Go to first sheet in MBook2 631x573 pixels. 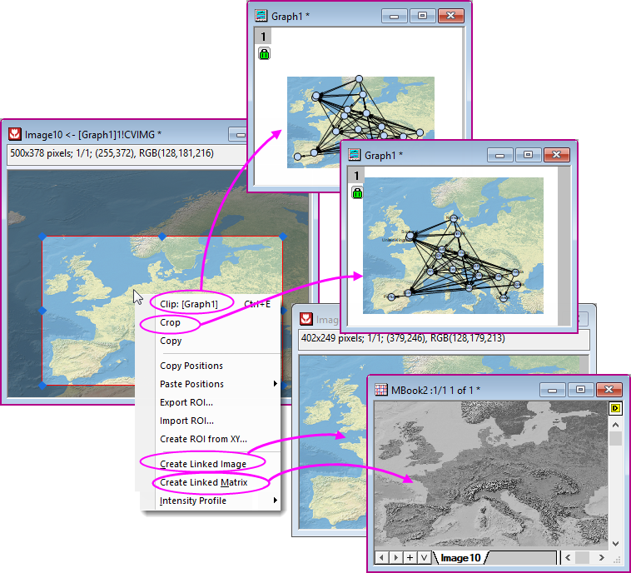click(381, 558)
